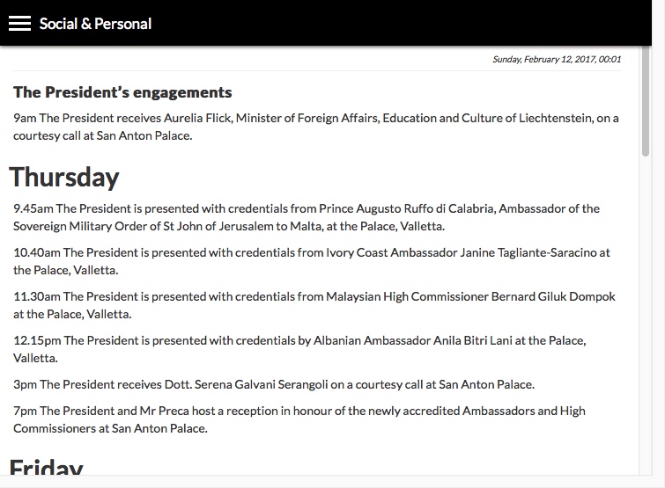Open the hamburger menu icon
This screenshot has width=665, height=488.
[x=19, y=24]
